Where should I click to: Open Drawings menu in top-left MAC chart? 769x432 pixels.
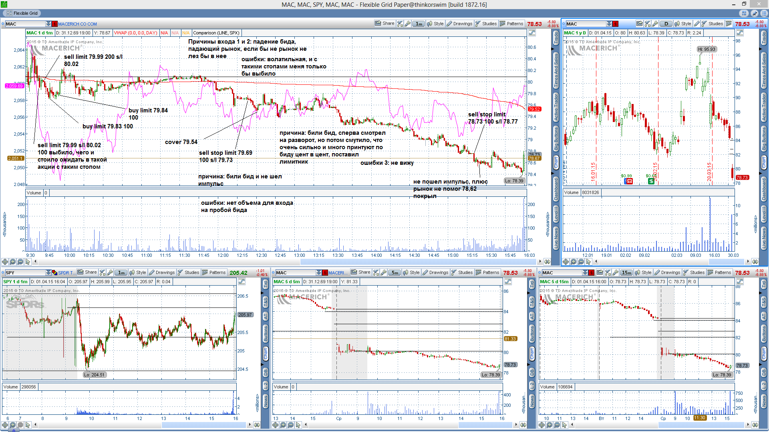(459, 24)
